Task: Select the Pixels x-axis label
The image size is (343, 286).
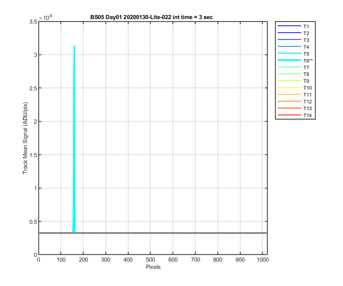Action: [x=153, y=267]
